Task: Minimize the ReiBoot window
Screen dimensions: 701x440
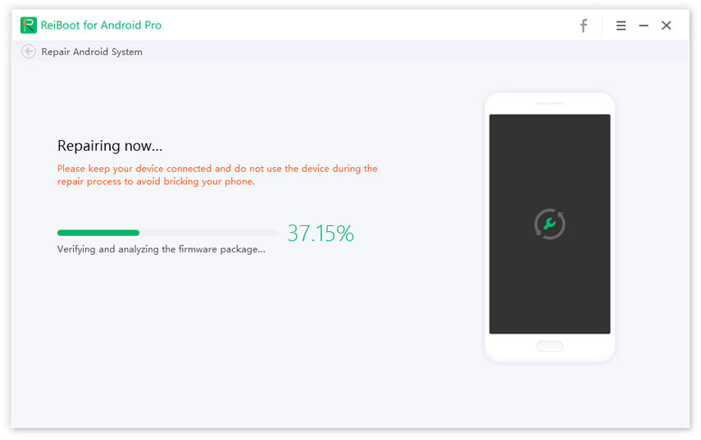Action: click(644, 25)
